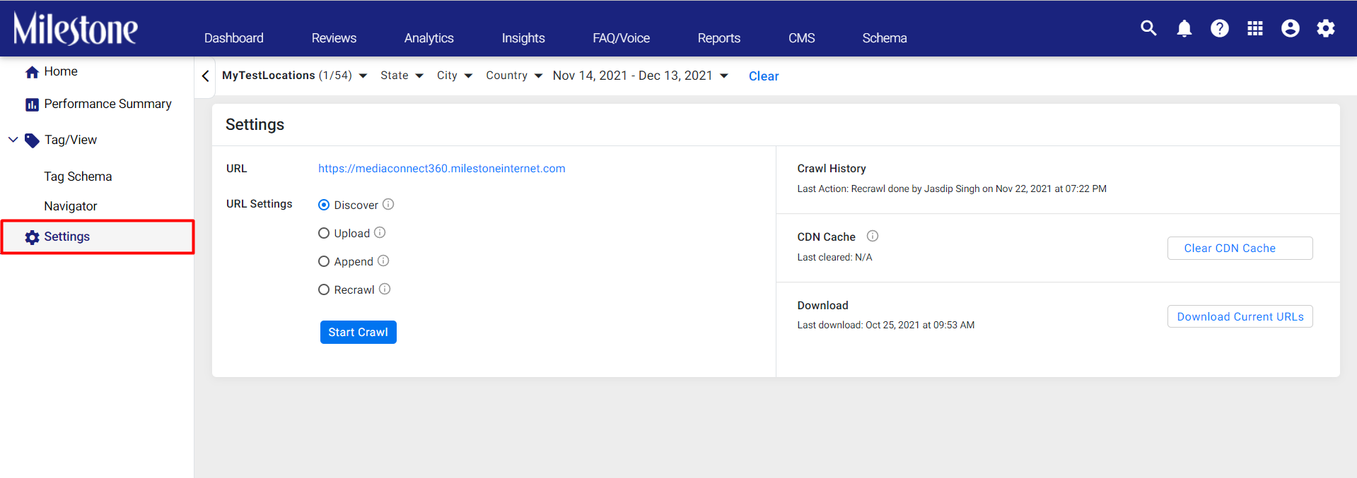Click the Home house icon
Image resolution: width=1357 pixels, height=478 pixels.
[x=32, y=72]
